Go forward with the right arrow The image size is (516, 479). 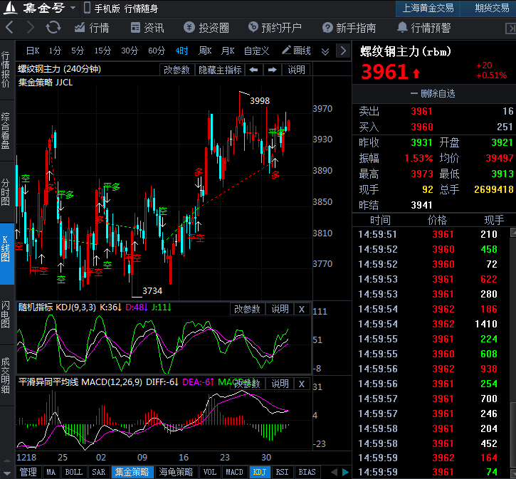coord(31,27)
